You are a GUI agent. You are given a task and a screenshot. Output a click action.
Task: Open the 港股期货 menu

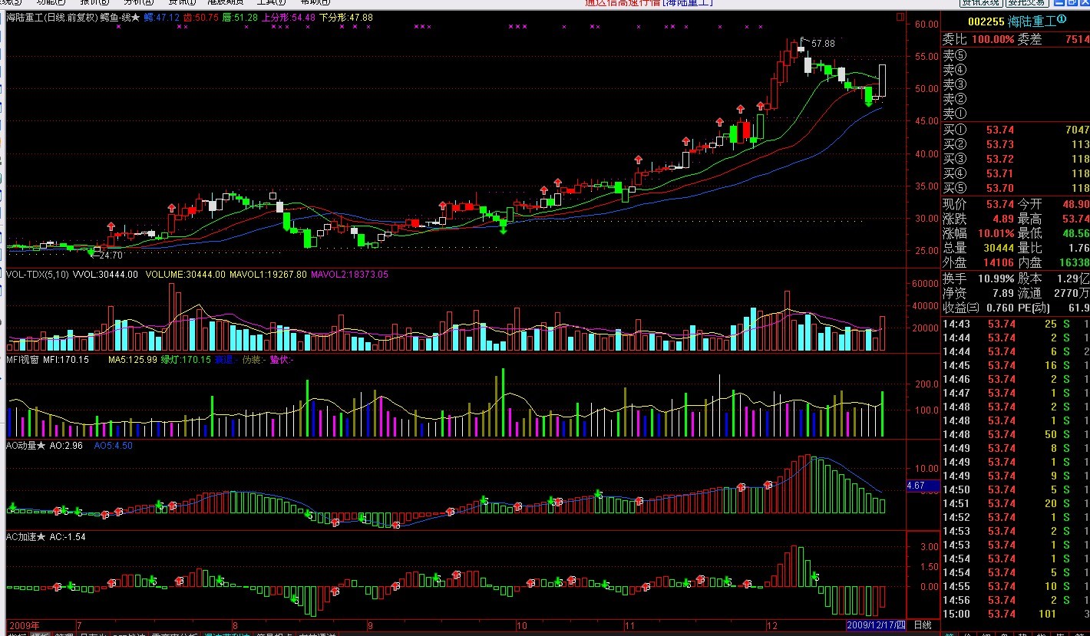(226, 2)
